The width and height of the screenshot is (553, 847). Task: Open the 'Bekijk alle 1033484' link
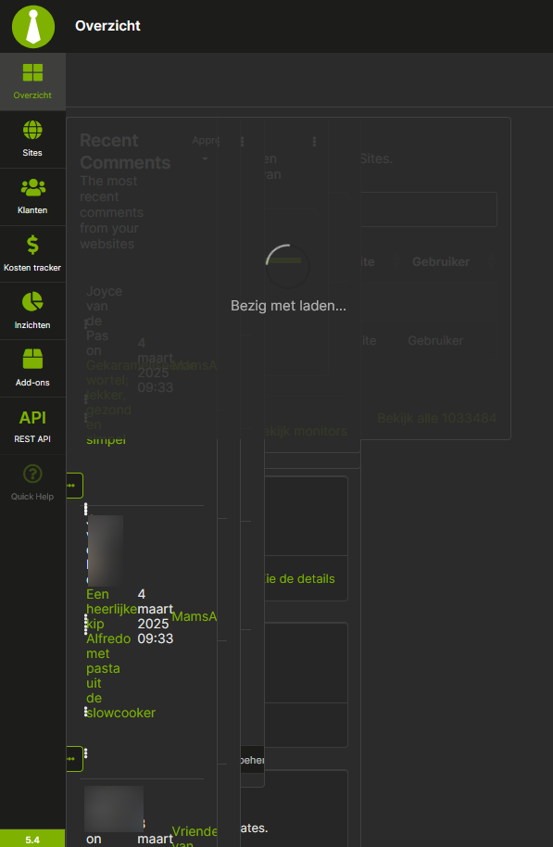[x=436, y=418]
